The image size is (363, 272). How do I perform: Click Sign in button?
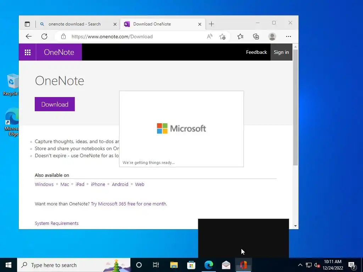[281, 52]
